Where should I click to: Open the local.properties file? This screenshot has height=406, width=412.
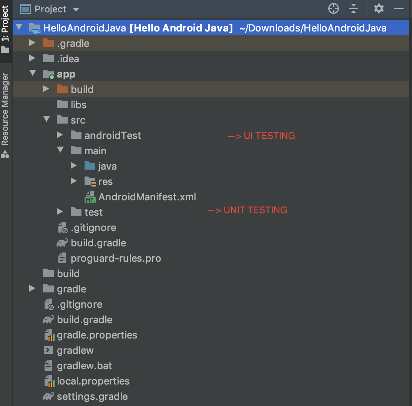point(93,381)
